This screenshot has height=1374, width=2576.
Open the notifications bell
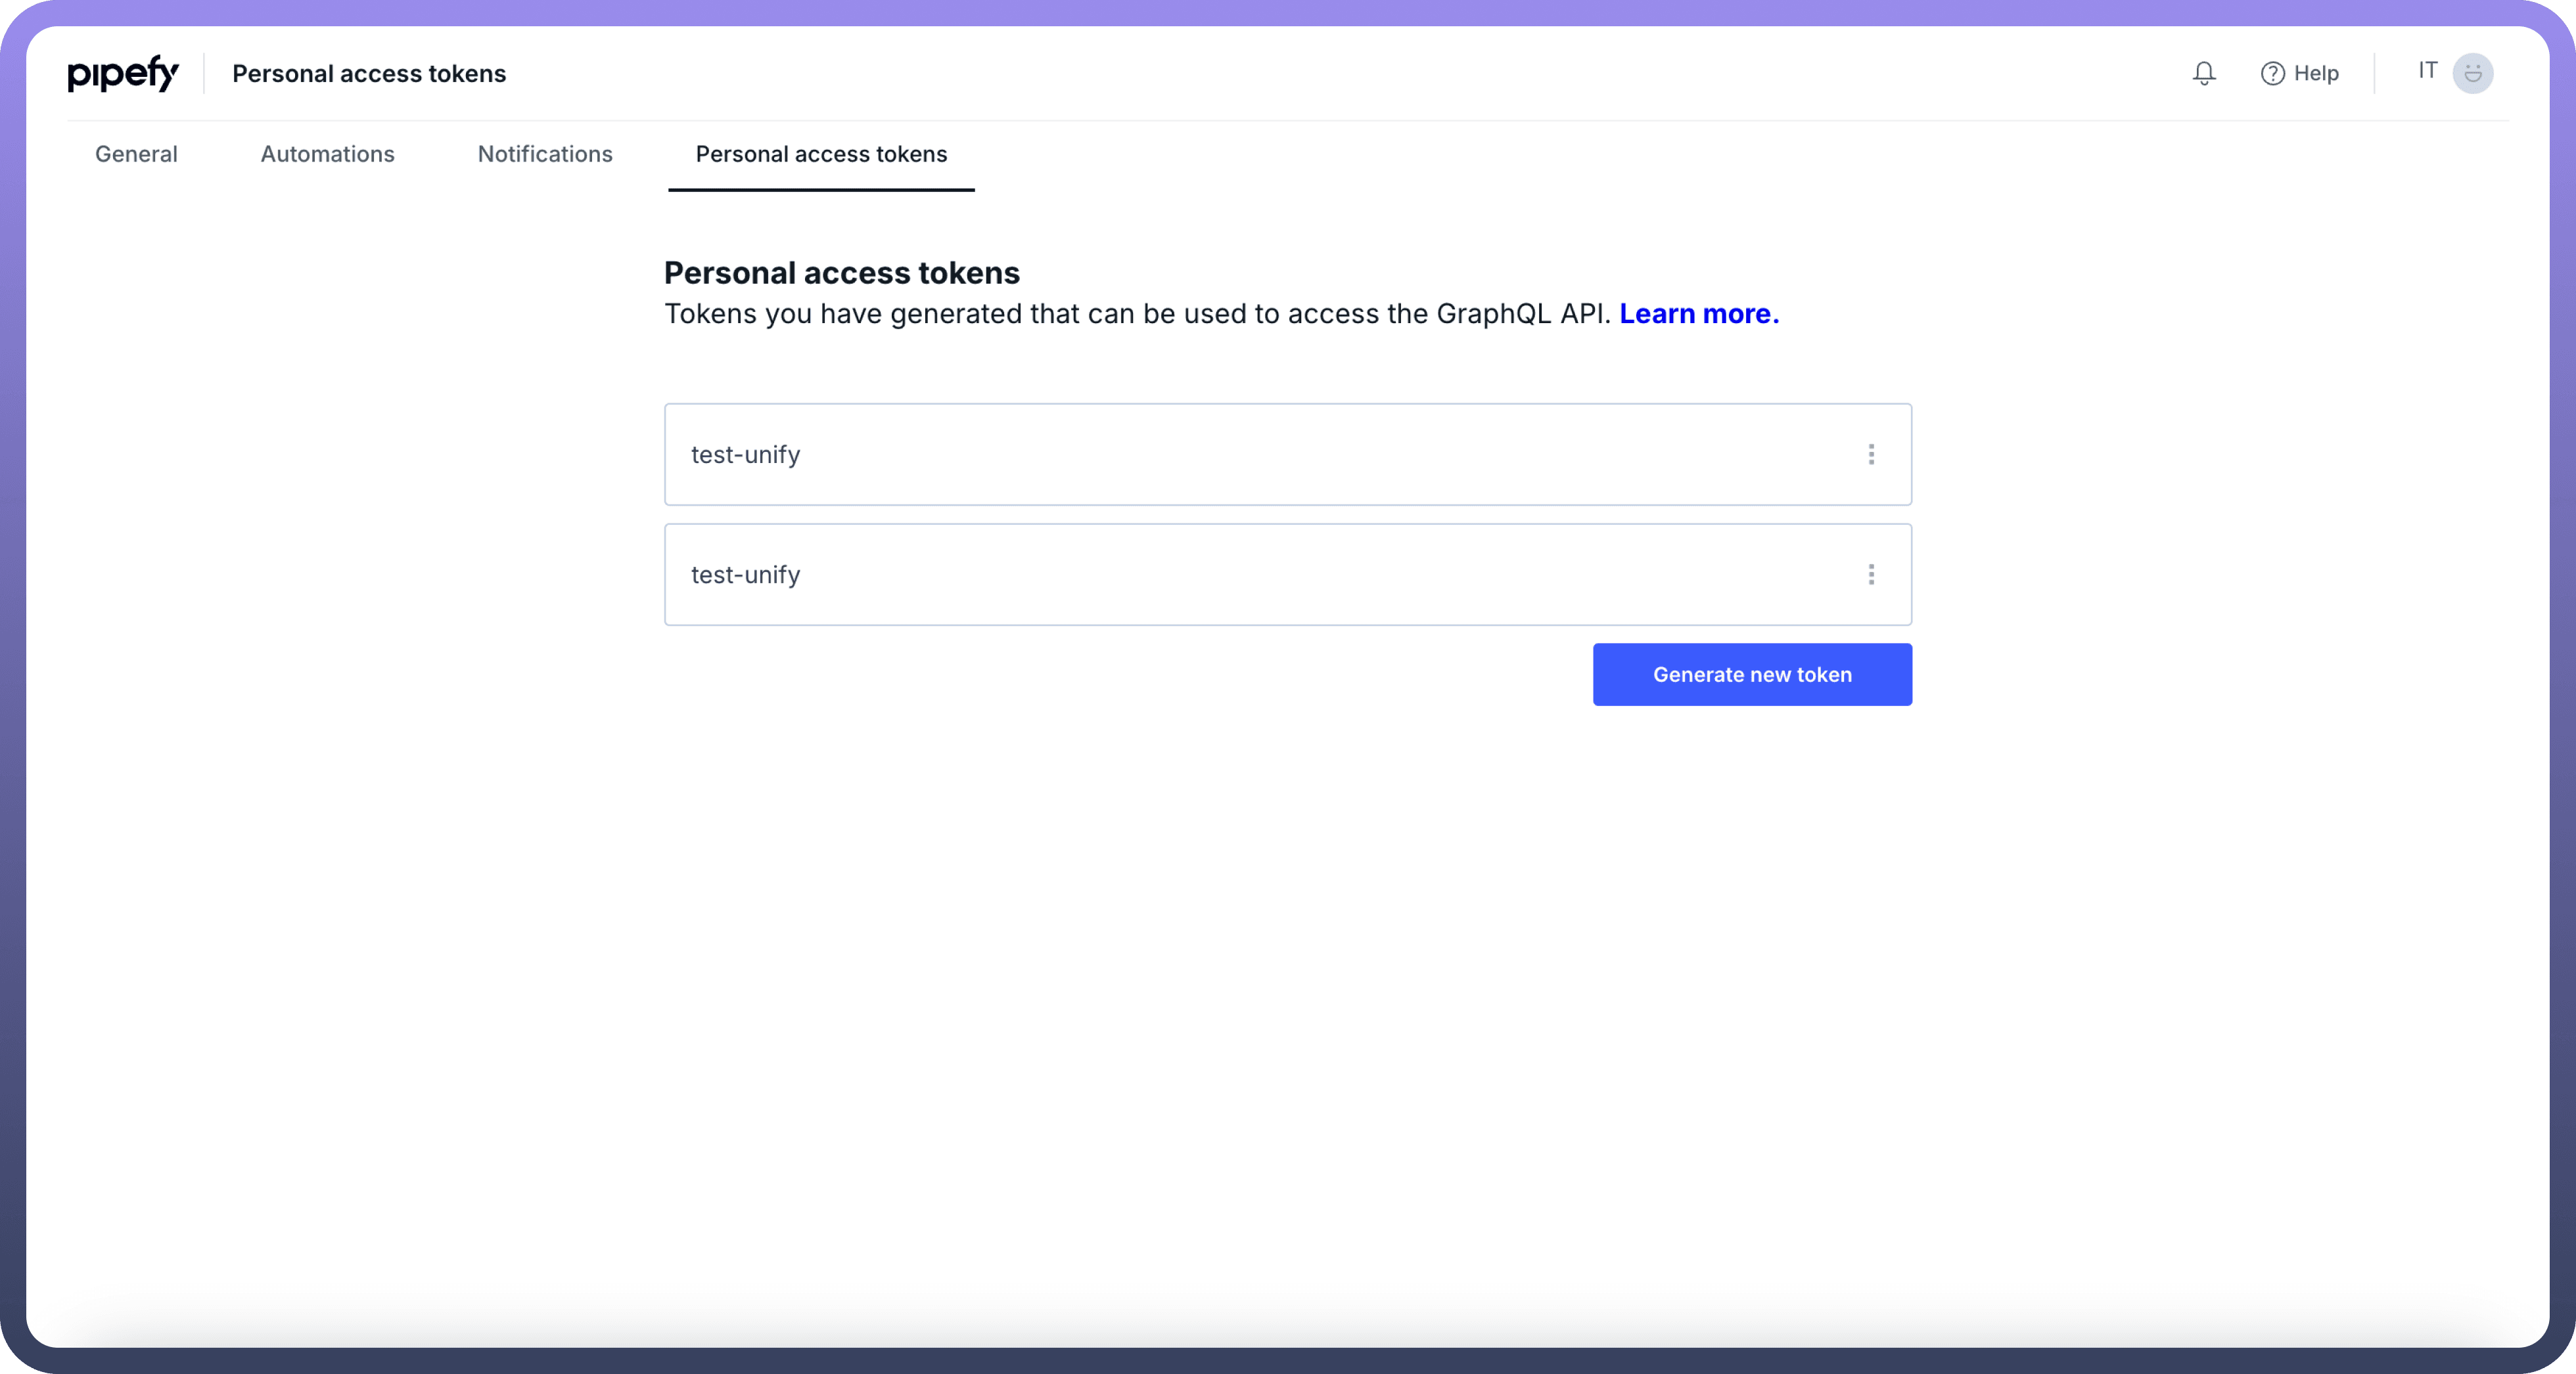coord(2204,73)
